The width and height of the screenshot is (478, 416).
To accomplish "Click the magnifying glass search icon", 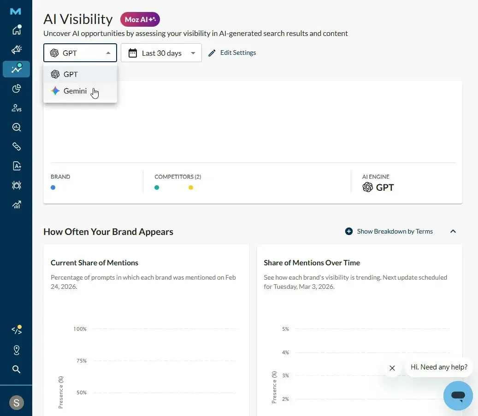I will tap(17, 369).
